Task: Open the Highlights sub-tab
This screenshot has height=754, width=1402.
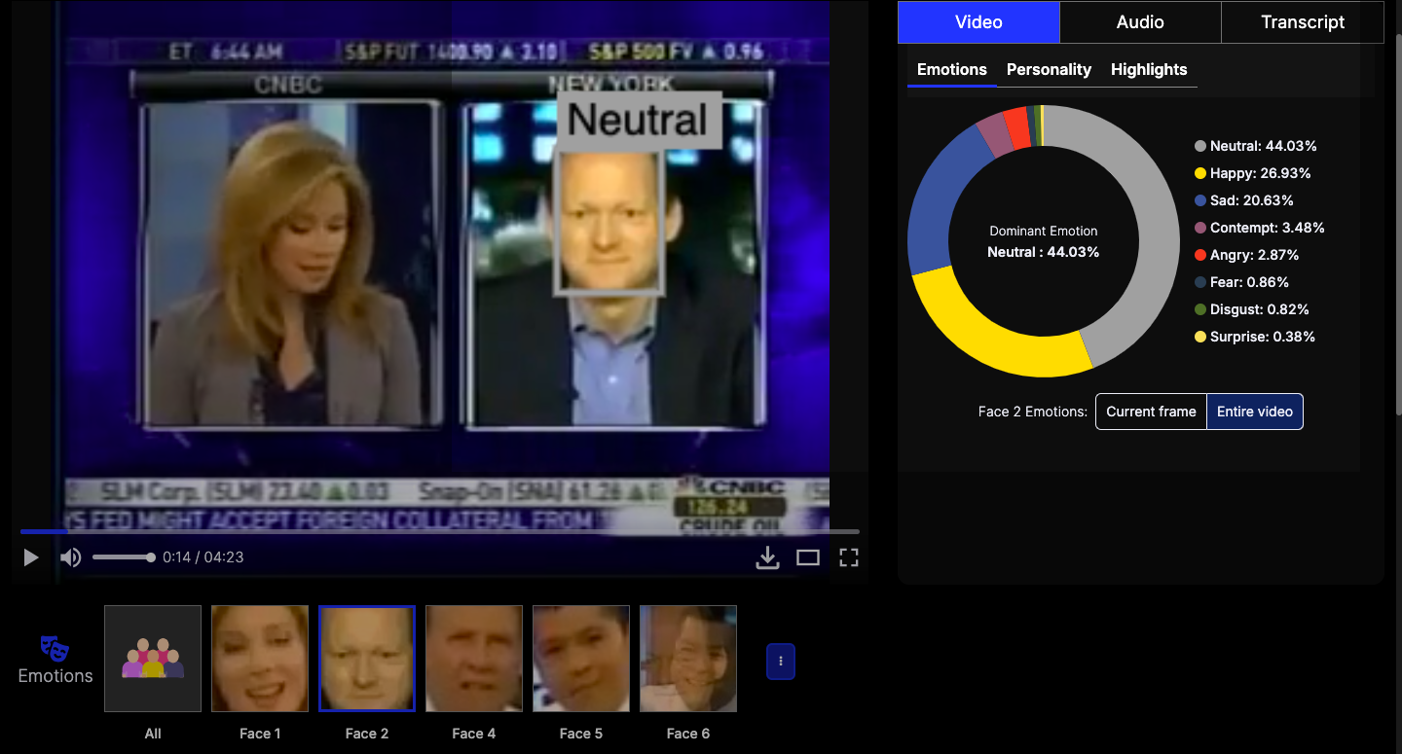Action: (1149, 70)
